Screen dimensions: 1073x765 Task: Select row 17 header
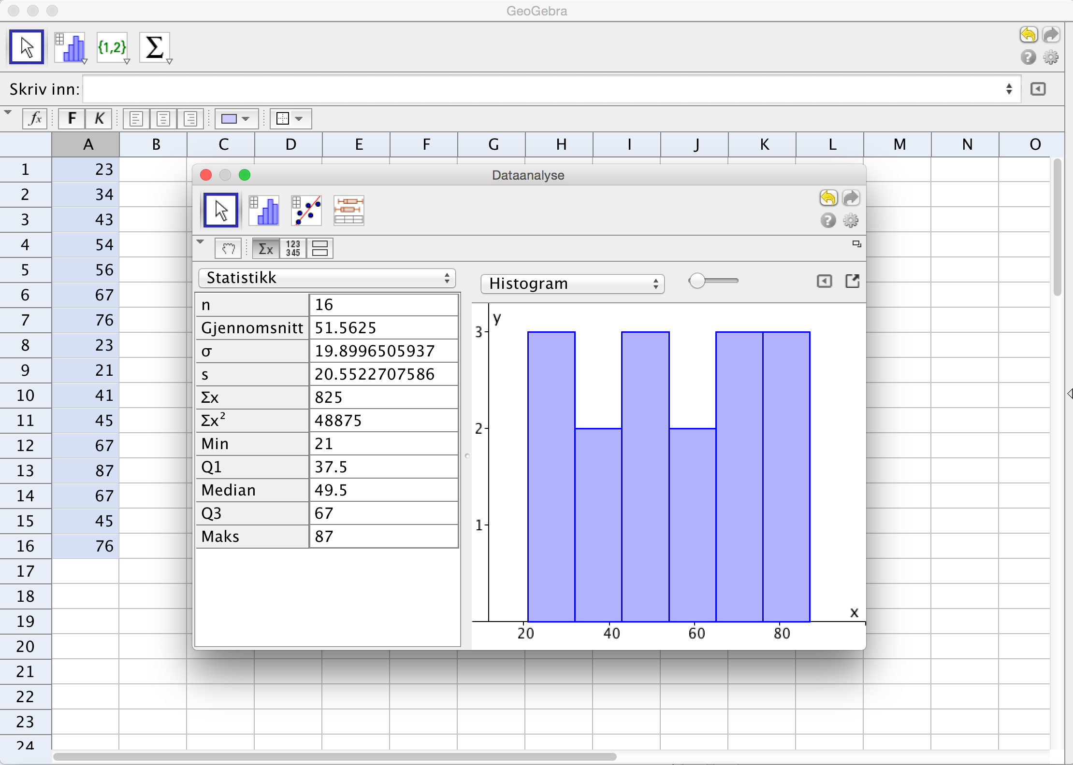[x=25, y=571]
